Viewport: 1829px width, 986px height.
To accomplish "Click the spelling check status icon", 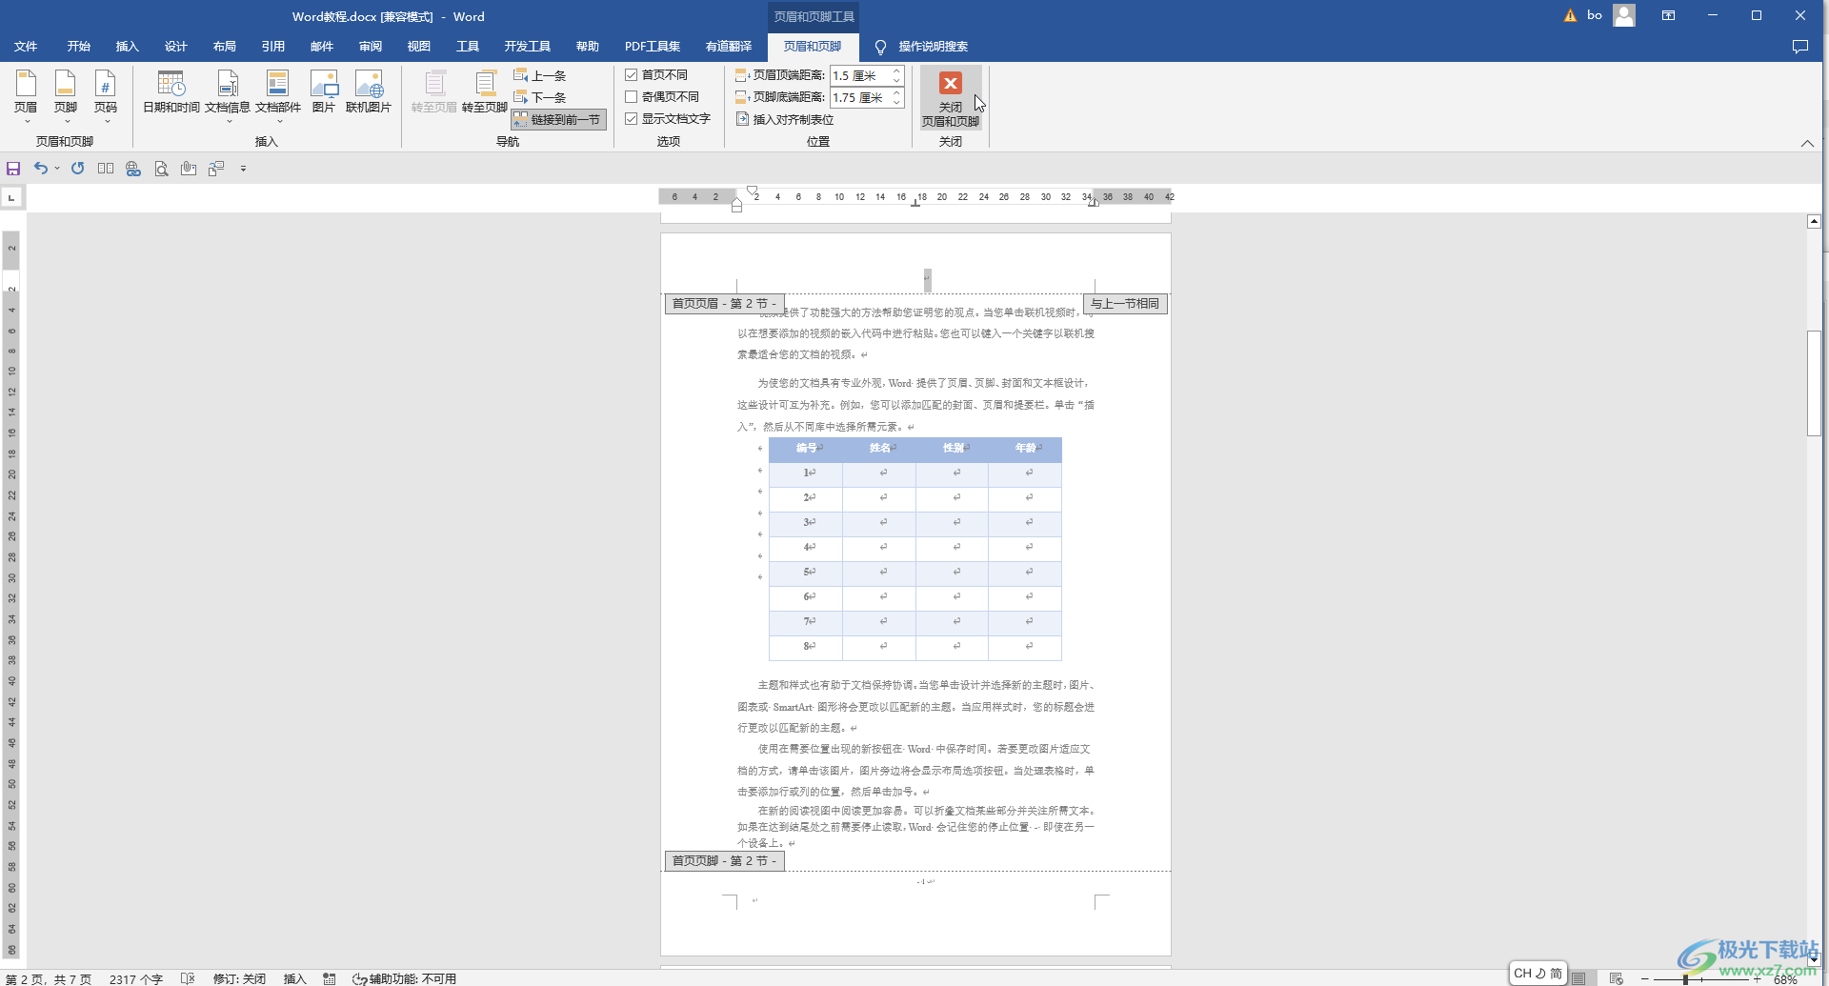I will (x=188, y=978).
